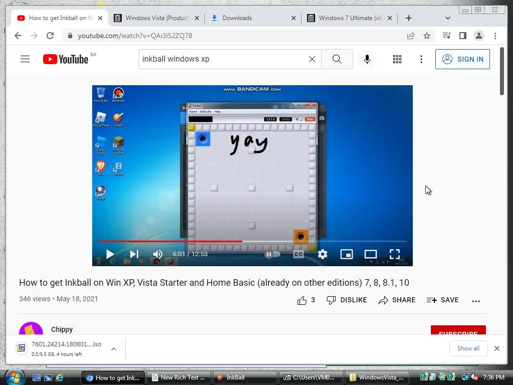
Task: Switch to Downloads tab
Action: [253, 18]
